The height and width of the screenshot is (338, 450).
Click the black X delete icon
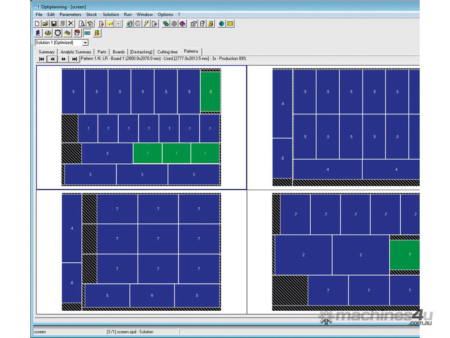[x=71, y=23]
